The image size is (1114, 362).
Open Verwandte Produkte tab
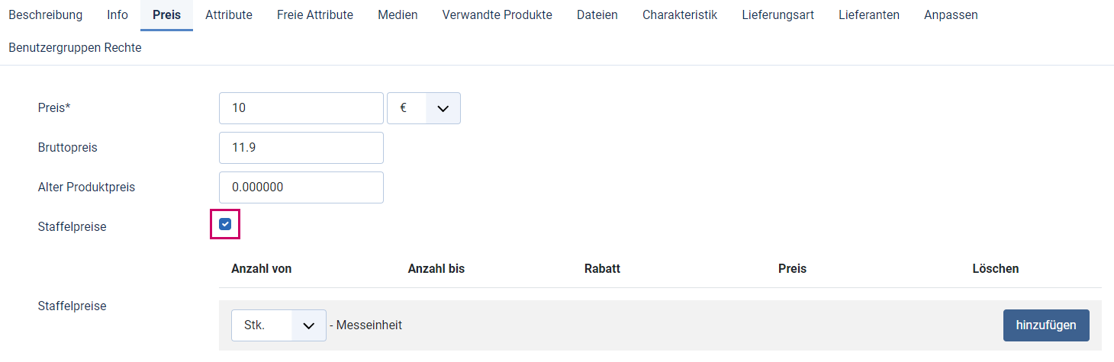point(497,15)
